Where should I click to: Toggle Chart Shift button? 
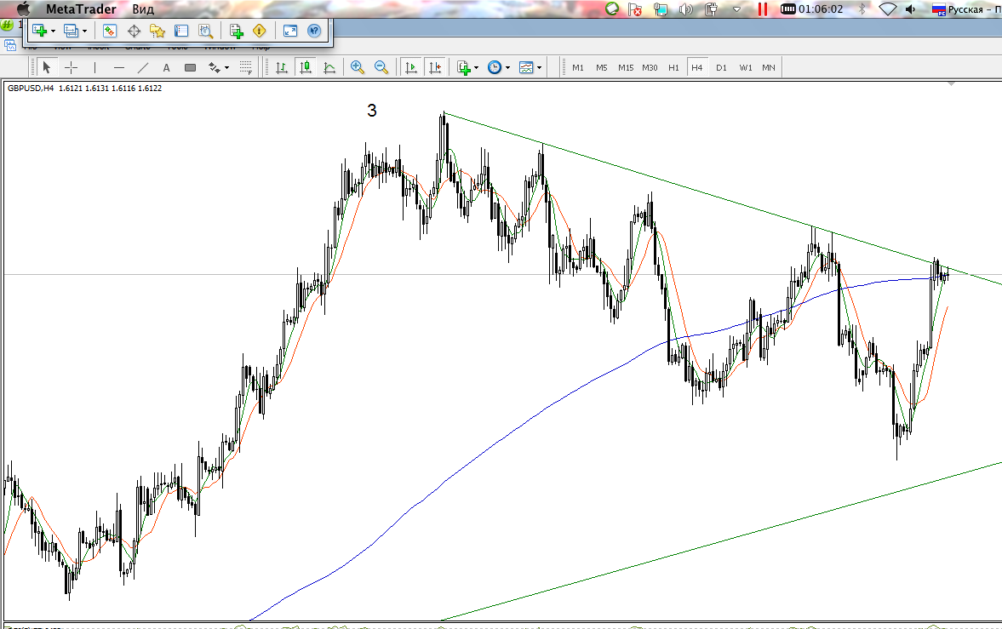(435, 67)
